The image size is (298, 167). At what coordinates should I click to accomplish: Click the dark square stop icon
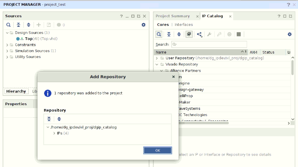coord(238,34)
